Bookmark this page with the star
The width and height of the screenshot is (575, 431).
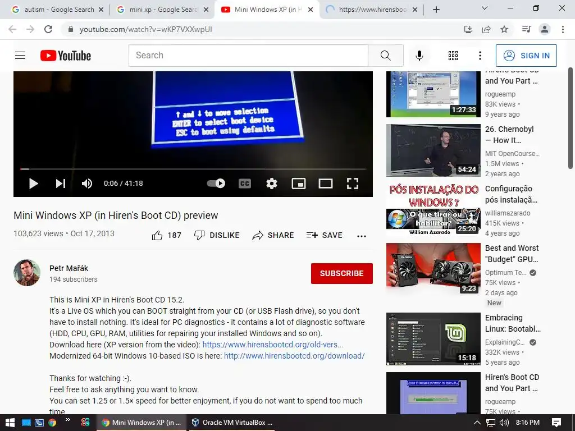504,29
